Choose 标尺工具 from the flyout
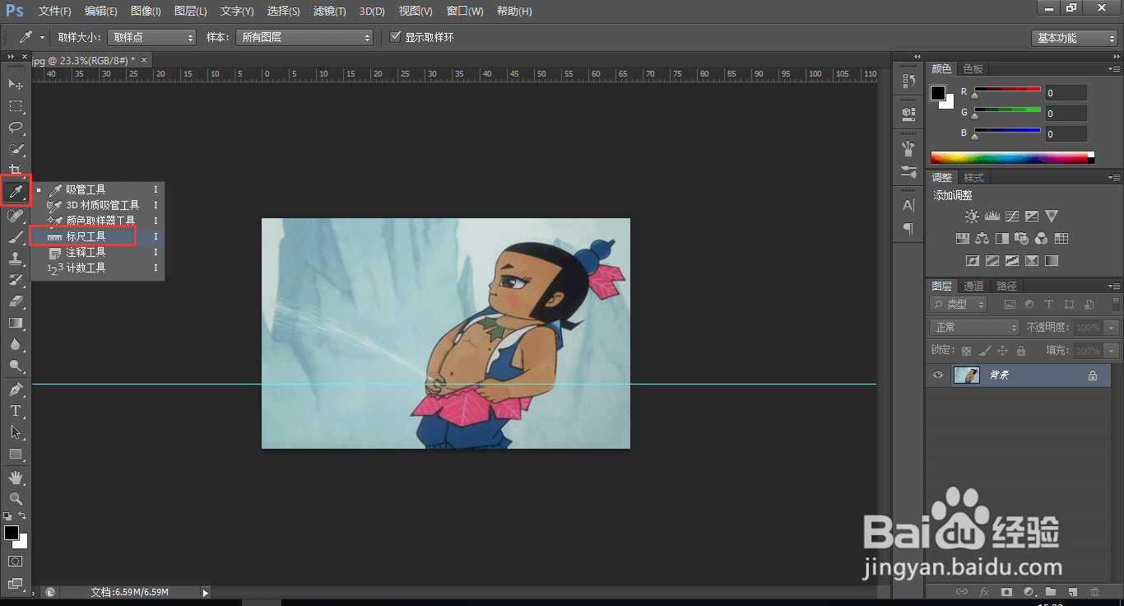This screenshot has height=606, width=1124. point(97,236)
